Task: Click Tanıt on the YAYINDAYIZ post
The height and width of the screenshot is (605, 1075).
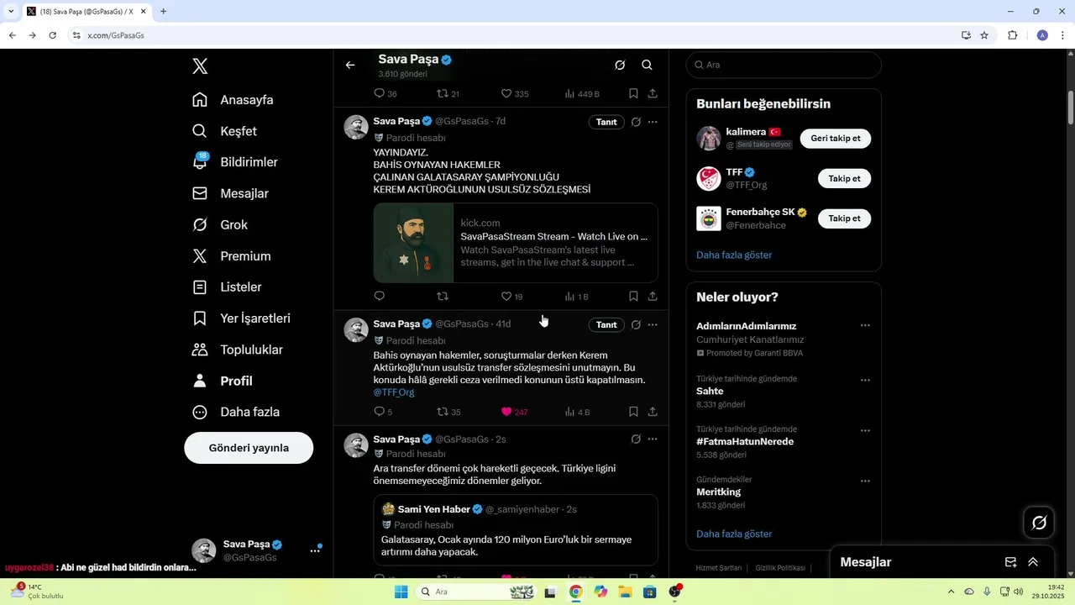Action: (606, 122)
